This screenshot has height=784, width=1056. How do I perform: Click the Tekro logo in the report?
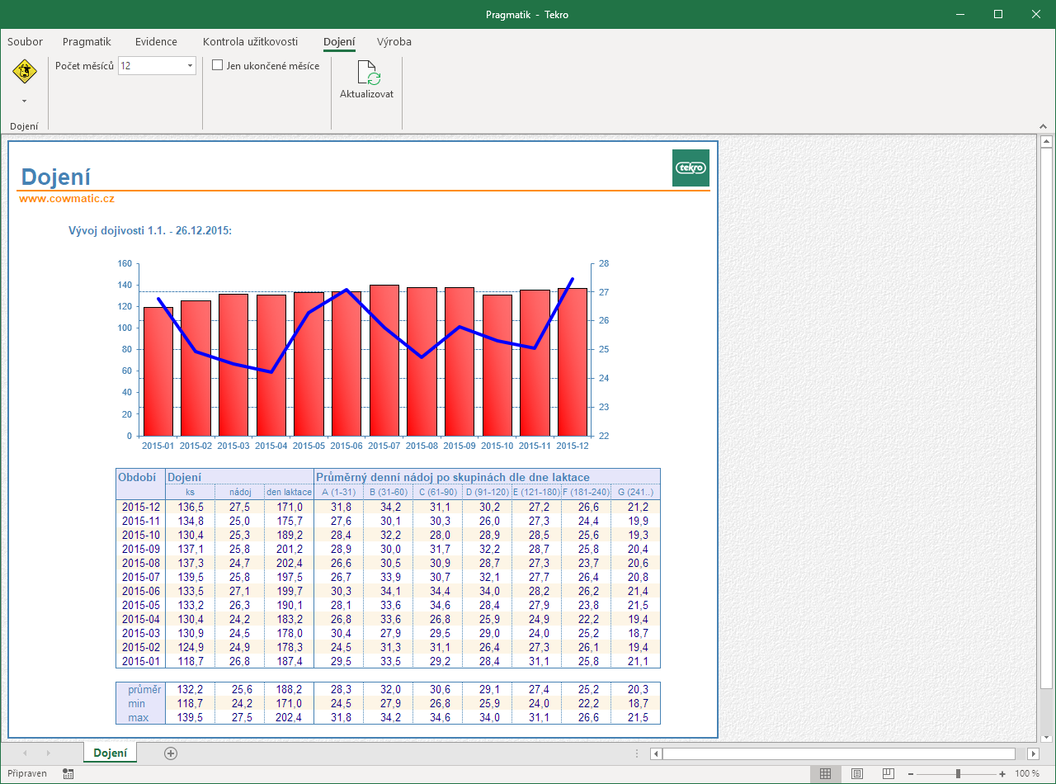click(x=691, y=168)
